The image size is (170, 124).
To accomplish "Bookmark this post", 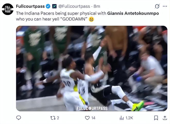I will click(156, 118).
